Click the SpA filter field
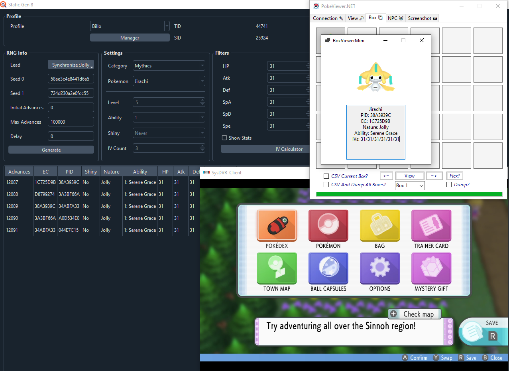509x371 pixels. point(288,102)
